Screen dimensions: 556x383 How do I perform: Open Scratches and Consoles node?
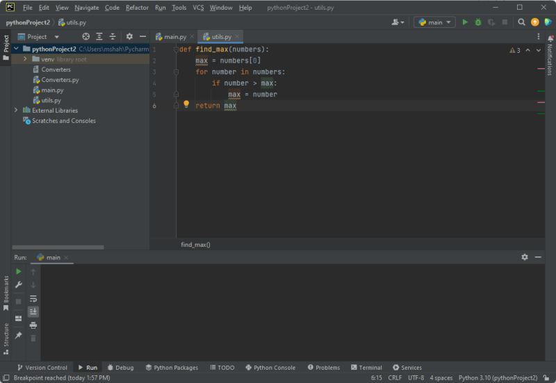64,120
